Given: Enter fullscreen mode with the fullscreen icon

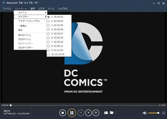Looking at the screenshot, I should click(x=163, y=113).
